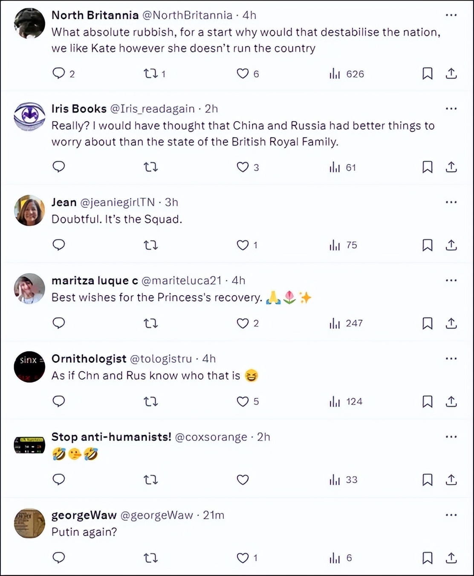Viewport: 474px width, 576px height.
Task: Like maritza luque c's tweet
Action: (x=243, y=323)
